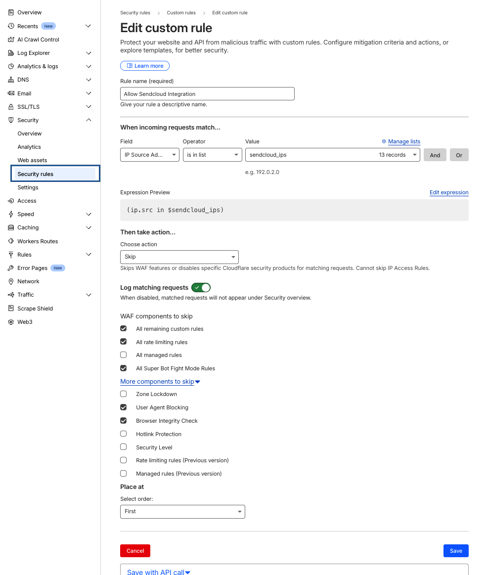Screen dimensions: 486x575
Task: Click the DNS network icon
Action: [11, 80]
